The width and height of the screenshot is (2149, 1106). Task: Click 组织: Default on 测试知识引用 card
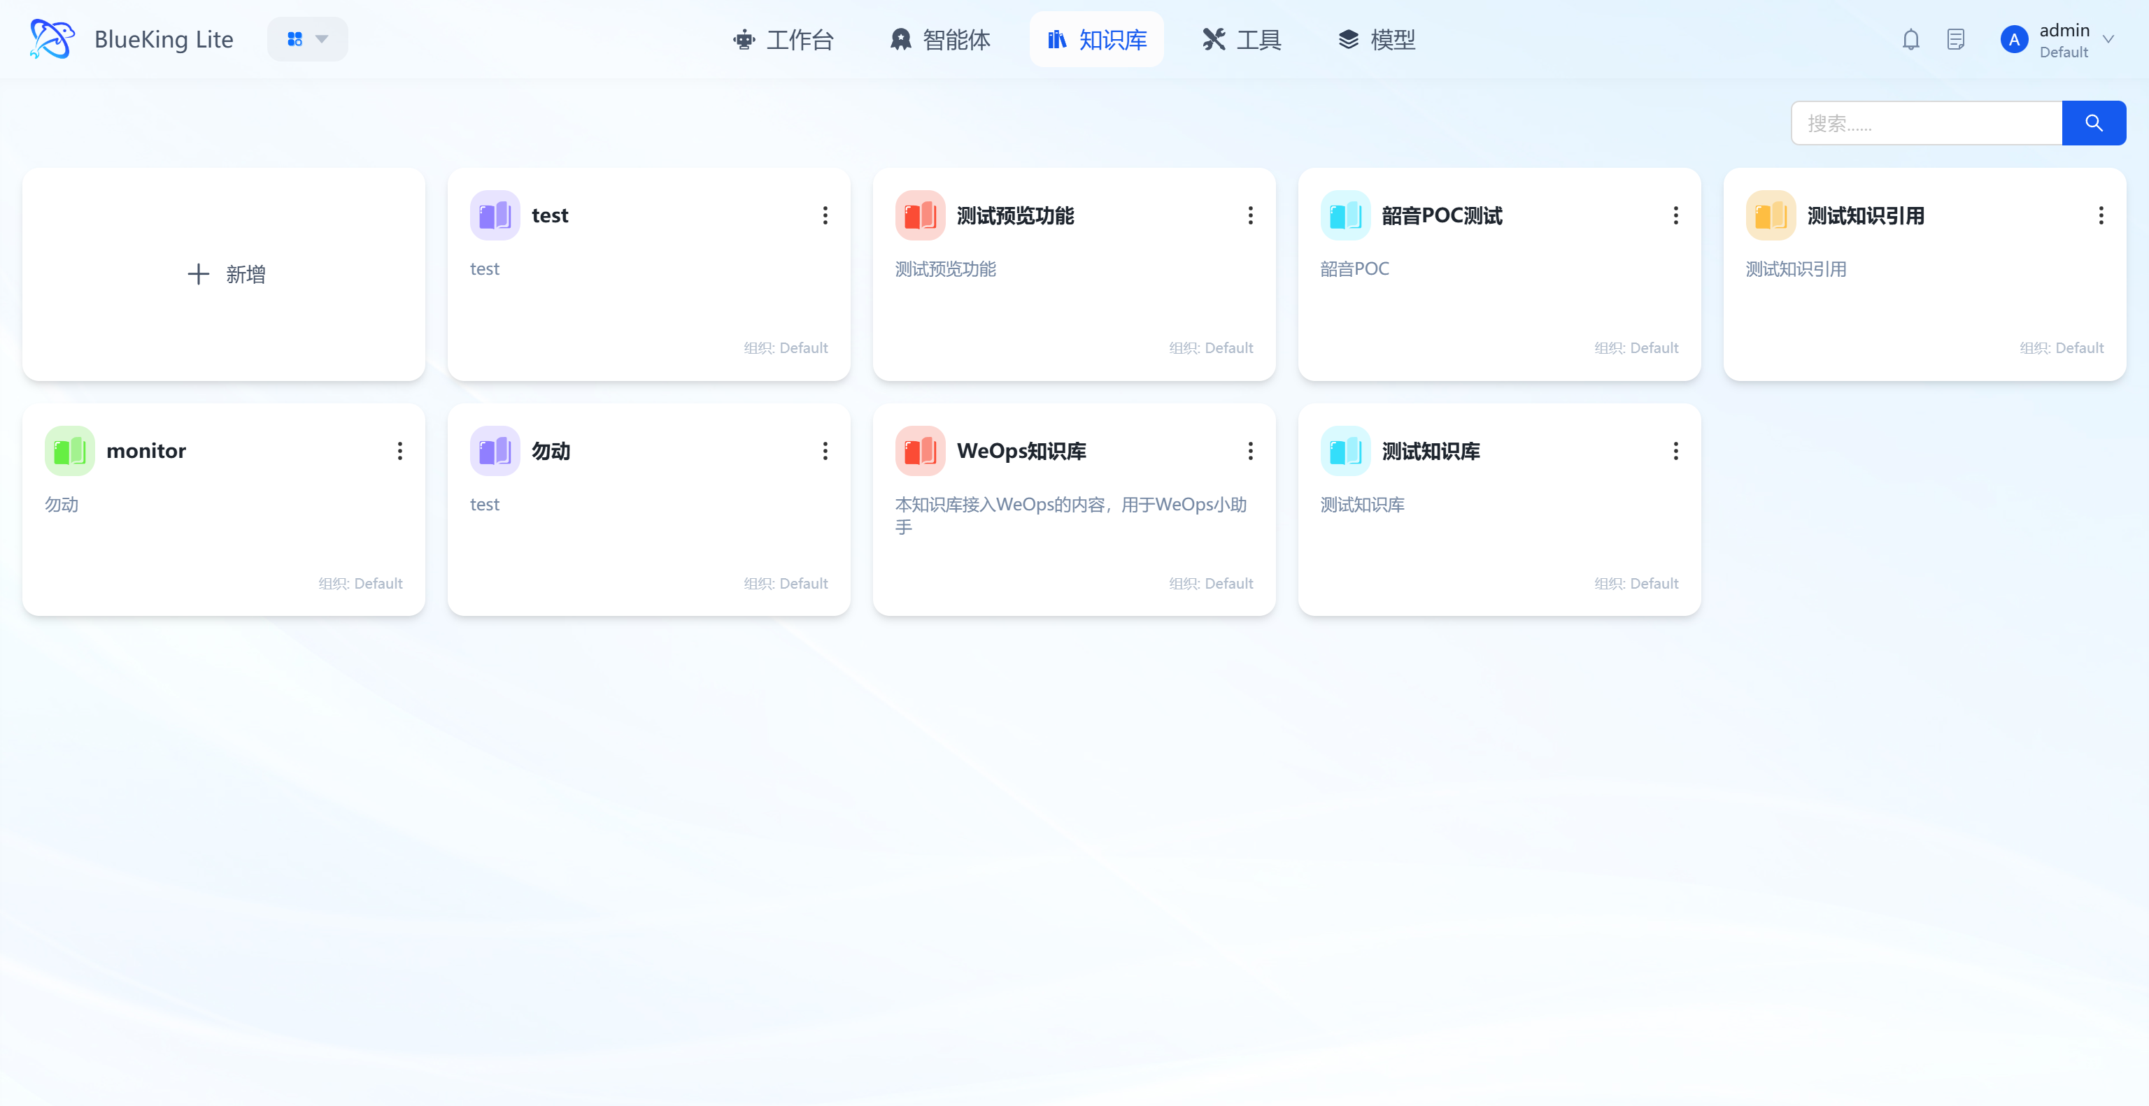[x=2062, y=347]
